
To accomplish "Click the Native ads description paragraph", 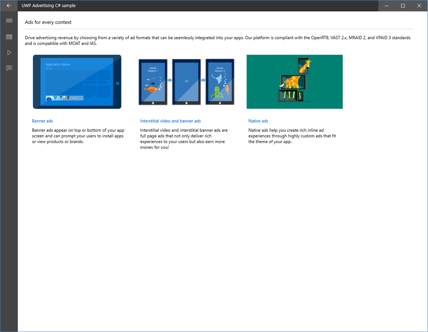I will (292, 136).
